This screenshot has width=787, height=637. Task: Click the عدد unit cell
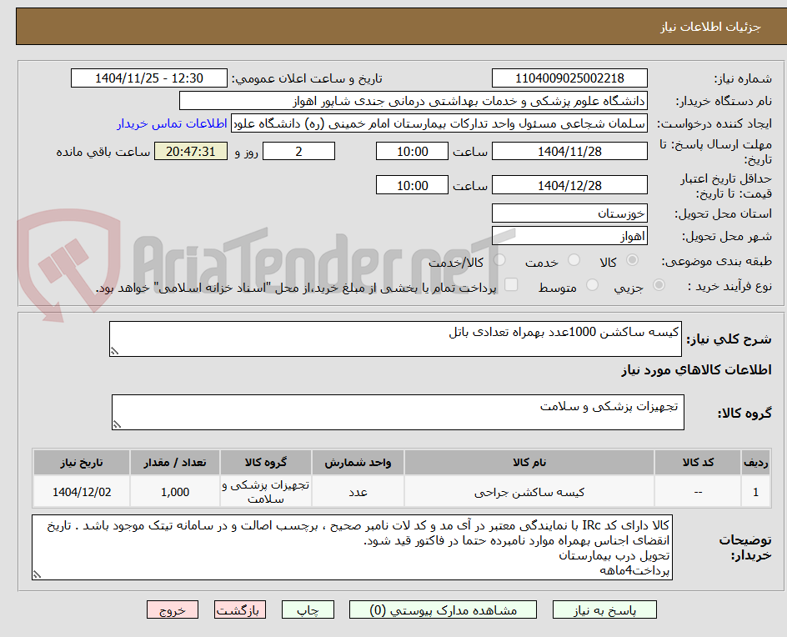[358, 492]
